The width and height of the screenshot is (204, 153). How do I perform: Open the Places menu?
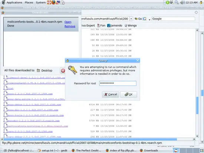coord(29,3)
